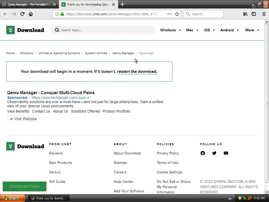Show site information icon in address bar
The width and height of the screenshot is (269, 202).
click(x=57, y=14)
